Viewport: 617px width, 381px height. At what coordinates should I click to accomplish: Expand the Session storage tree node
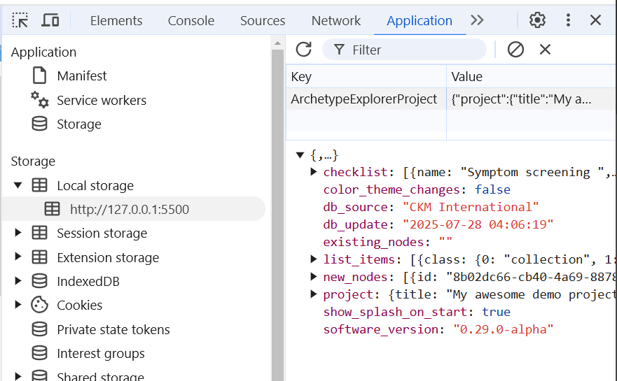(18, 233)
